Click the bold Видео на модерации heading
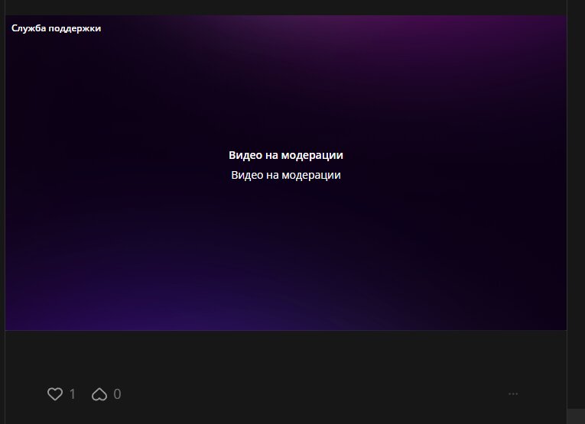The height and width of the screenshot is (424, 585). coord(285,155)
